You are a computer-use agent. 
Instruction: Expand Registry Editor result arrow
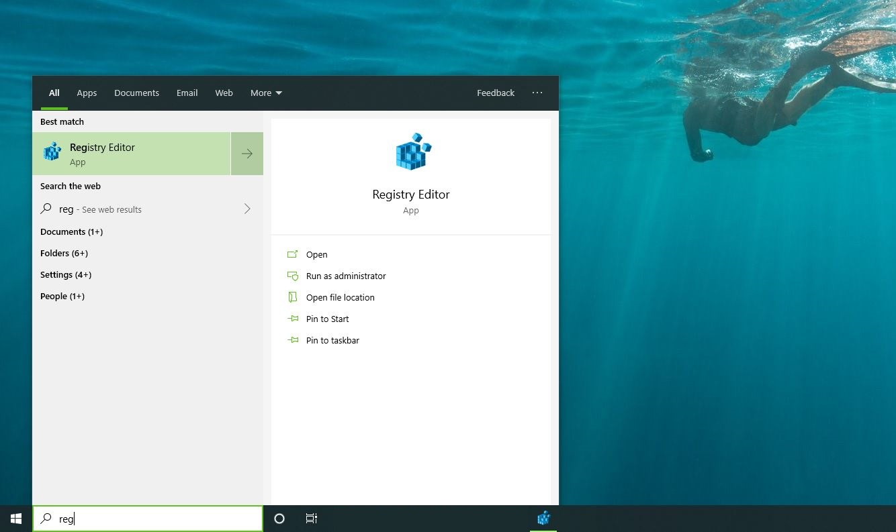point(247,154)
